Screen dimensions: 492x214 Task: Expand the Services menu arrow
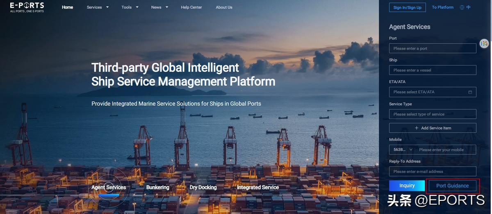[107, 7]
